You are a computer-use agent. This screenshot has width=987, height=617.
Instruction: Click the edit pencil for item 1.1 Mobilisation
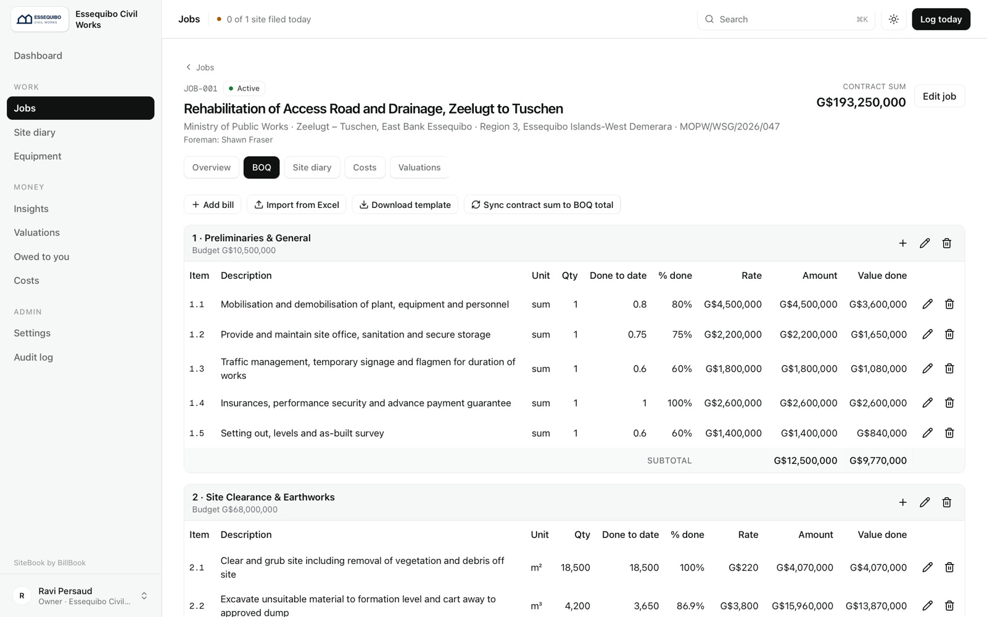(x=927, y=304)
